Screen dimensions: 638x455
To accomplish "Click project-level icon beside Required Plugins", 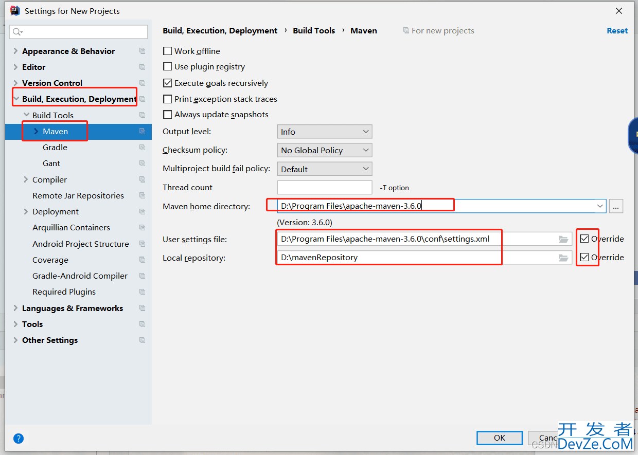I will (143, 292).
